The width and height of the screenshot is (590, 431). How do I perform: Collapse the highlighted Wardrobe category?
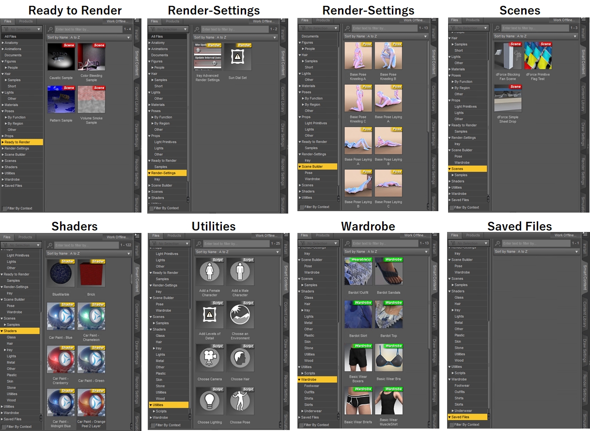pos(300,380)
